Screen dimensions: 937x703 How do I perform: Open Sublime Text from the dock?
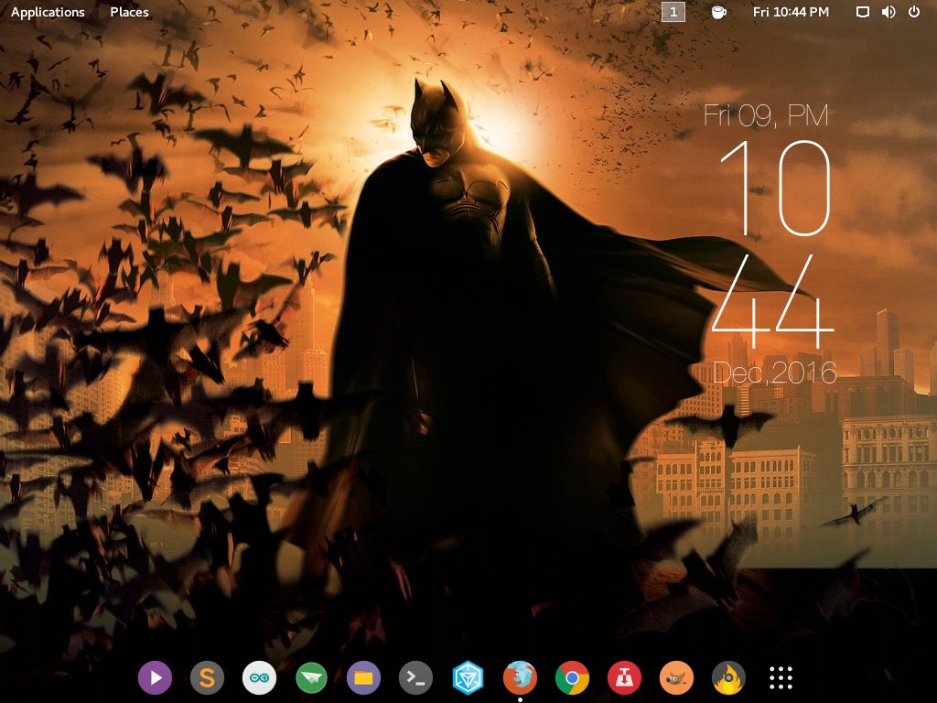(207, 677)
